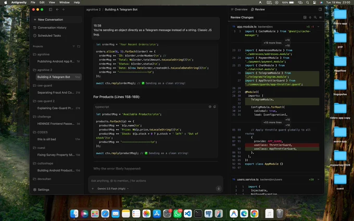Add a new project folder

pos(79,46)
